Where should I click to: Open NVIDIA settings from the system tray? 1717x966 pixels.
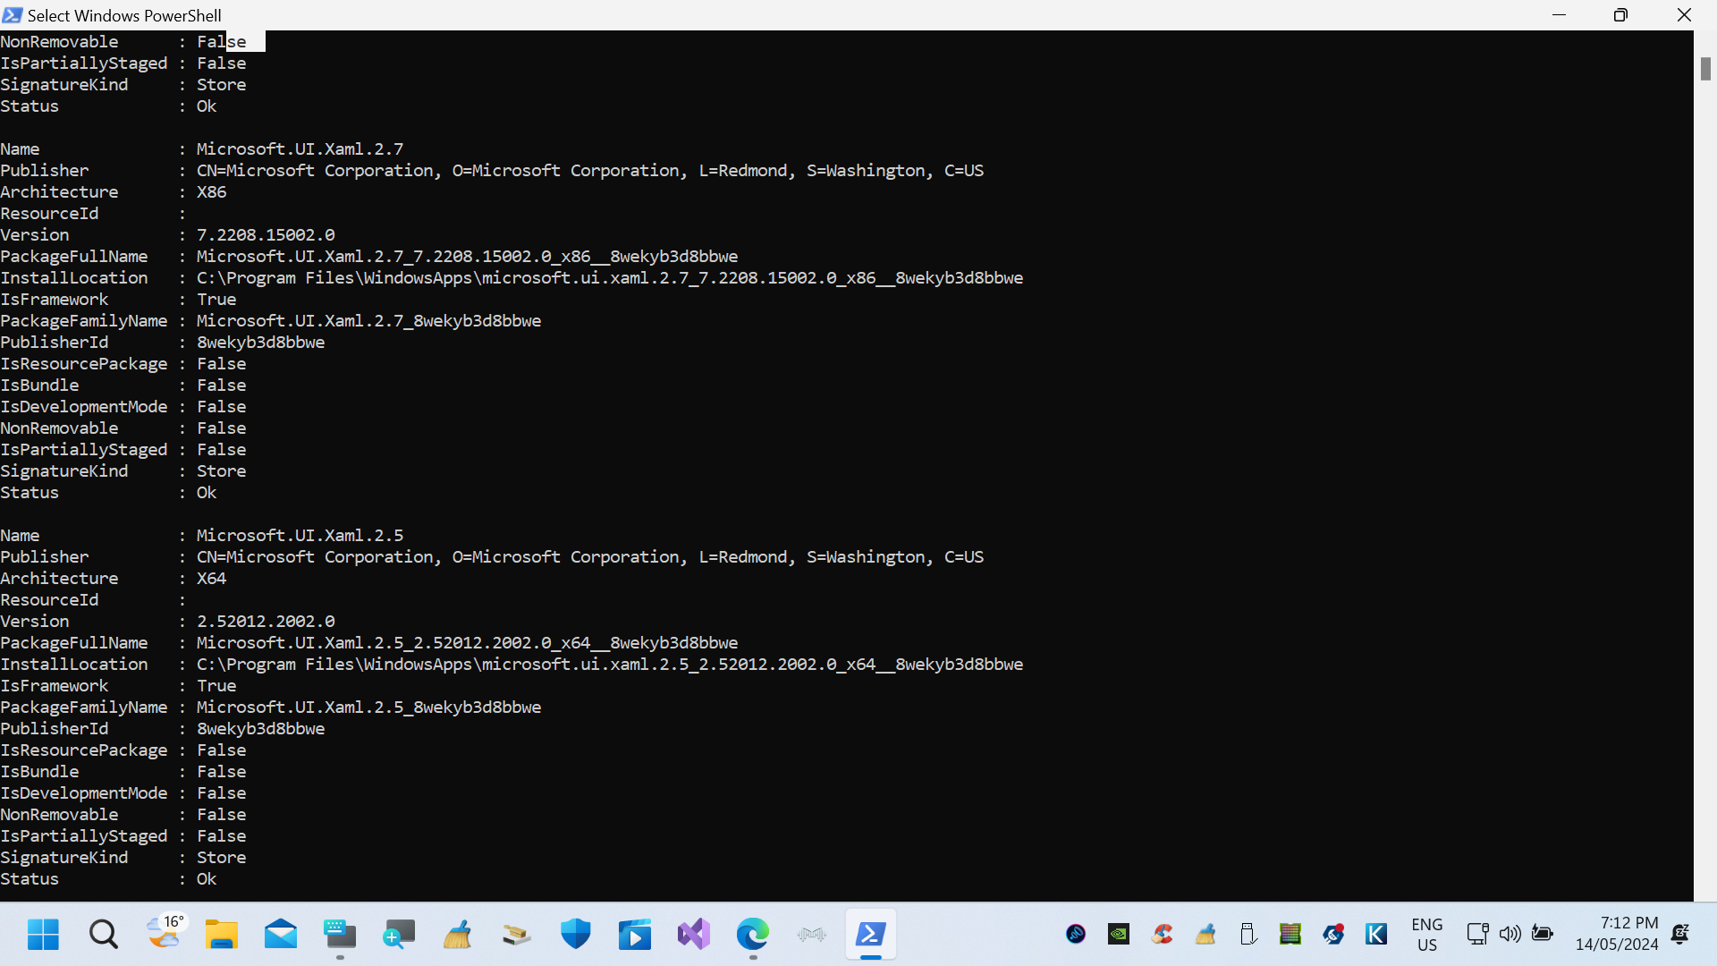coord(1119,934)
